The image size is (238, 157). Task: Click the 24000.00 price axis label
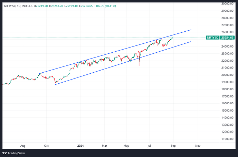click(x=227, y=46)
